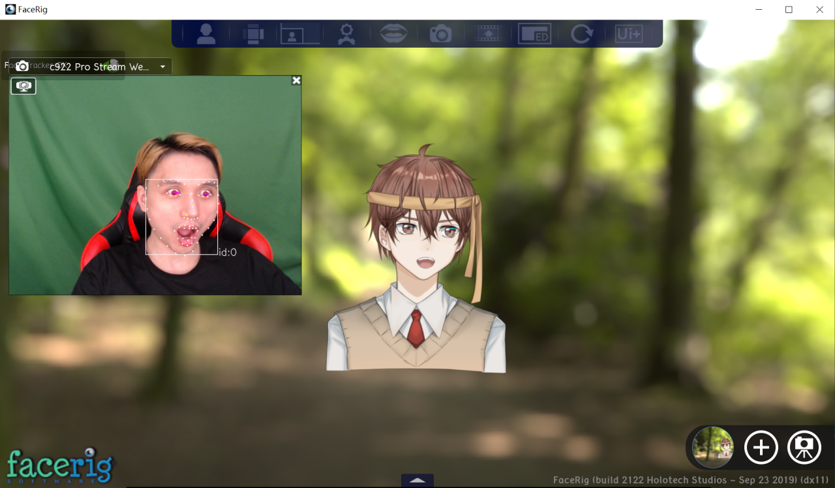Click the plus circle to add avatar
The width and height of the screenshot is (835, 488).
(x=761, y=448)
